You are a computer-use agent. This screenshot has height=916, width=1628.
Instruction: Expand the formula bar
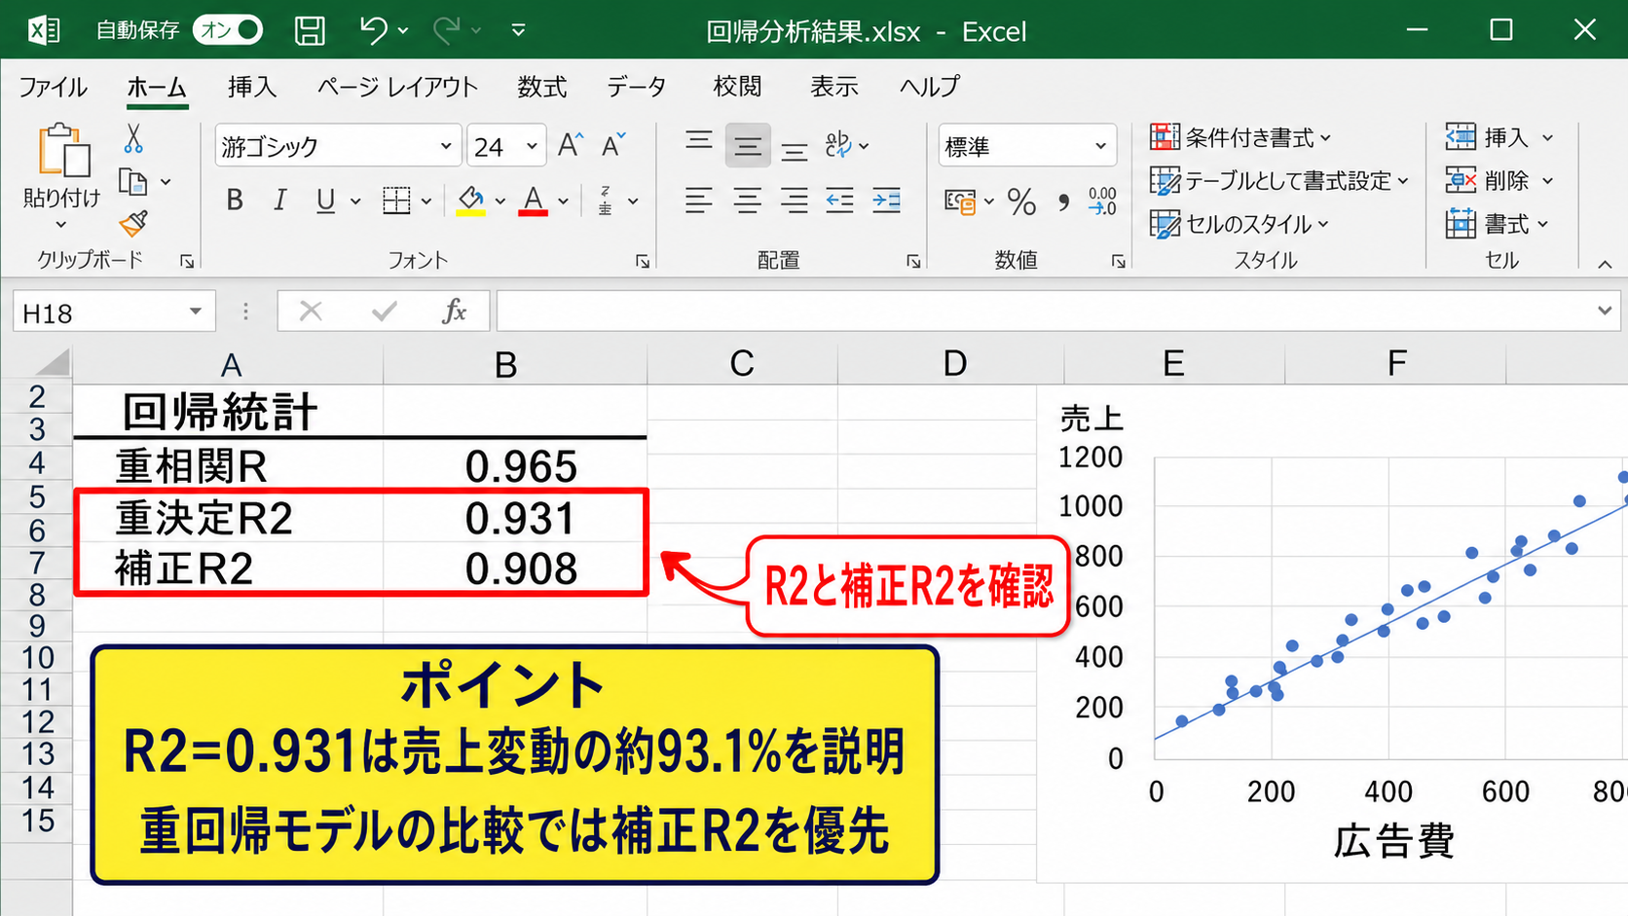[x=1605, y=311]
